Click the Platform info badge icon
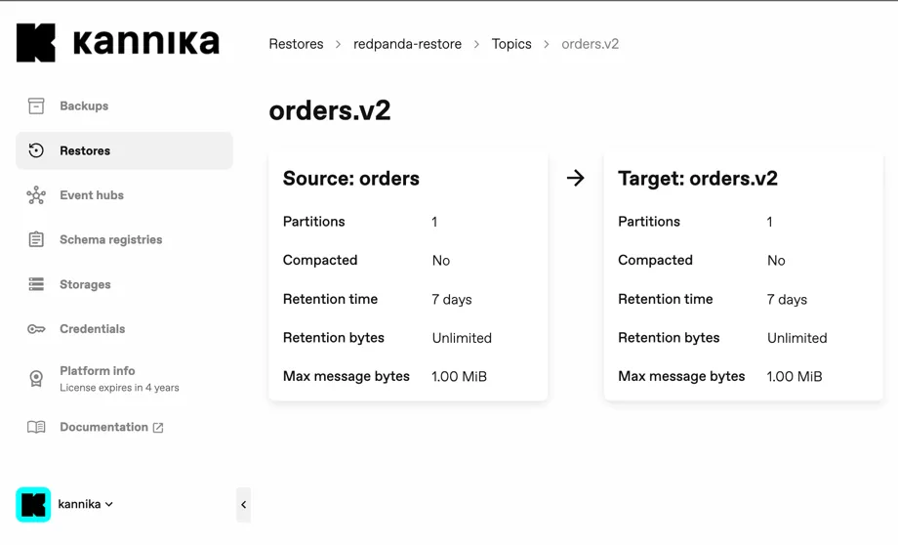This screenshot has height=545, width=898. (36, 378)
